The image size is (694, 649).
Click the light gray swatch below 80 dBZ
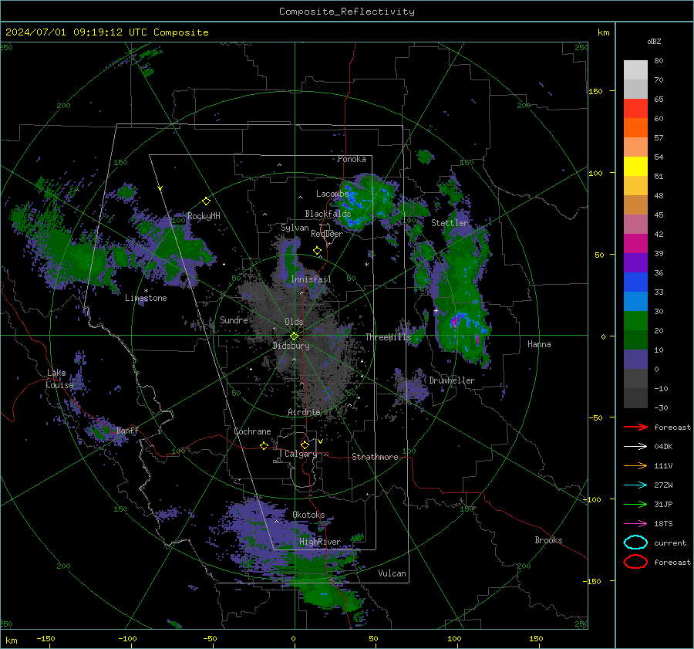(635, 70)
